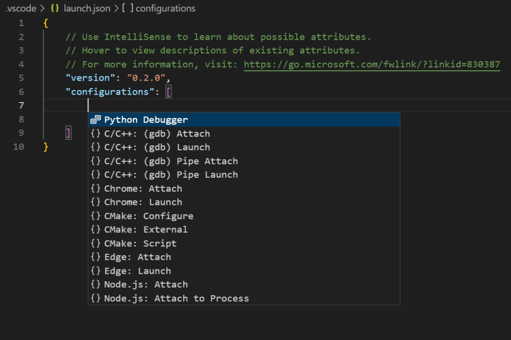Open the go.microsoft.com fwlink URL
Viewport: 511px width, 340px height.
[372, 65]
